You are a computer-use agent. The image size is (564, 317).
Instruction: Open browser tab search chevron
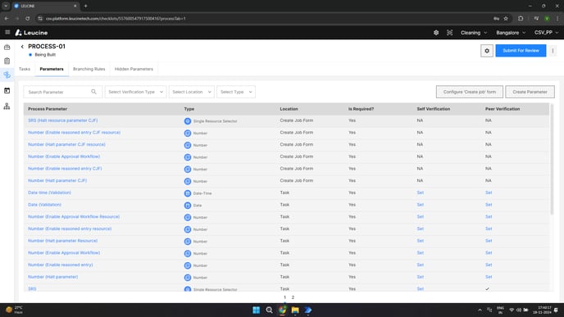click(x=6, y=6)
